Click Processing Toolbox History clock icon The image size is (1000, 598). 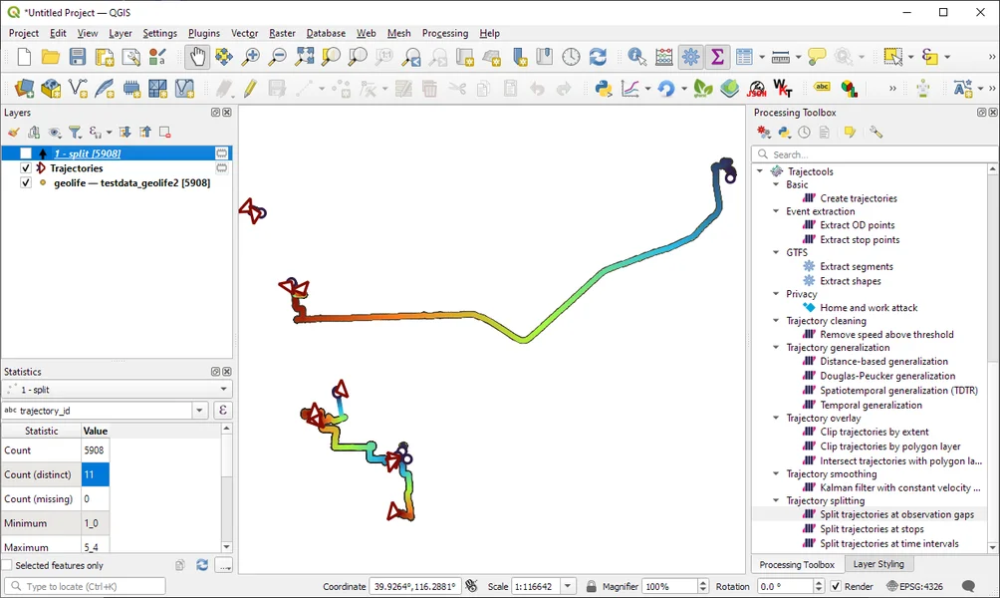coord(804,133)
